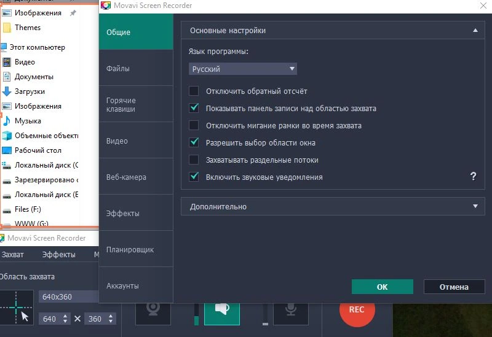
Task: Click the Files (F:) drive icon
Action: [7, 211]
